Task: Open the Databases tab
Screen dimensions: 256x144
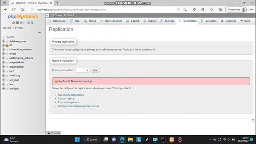Action: click(57, 21)
